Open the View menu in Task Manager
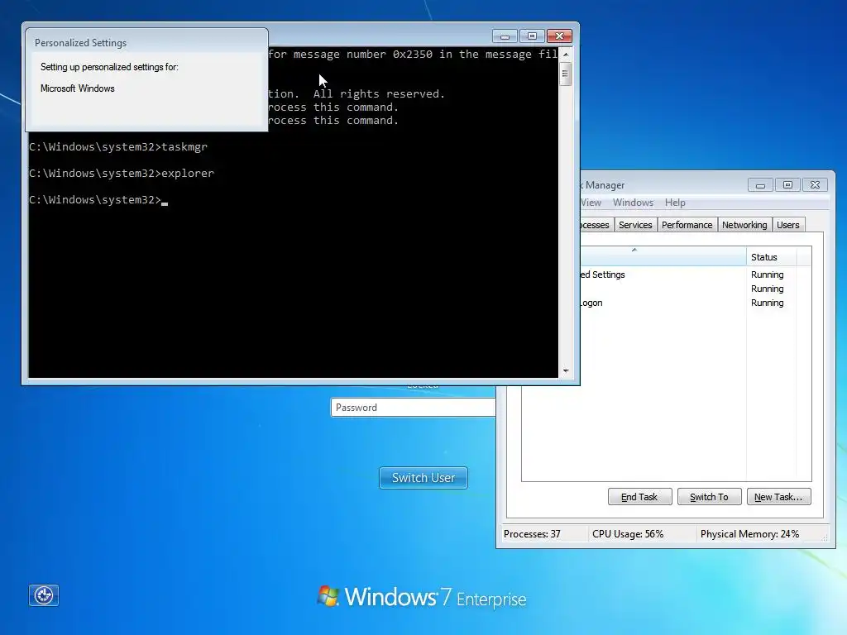The image size is (847, 635). coord(591,203)
